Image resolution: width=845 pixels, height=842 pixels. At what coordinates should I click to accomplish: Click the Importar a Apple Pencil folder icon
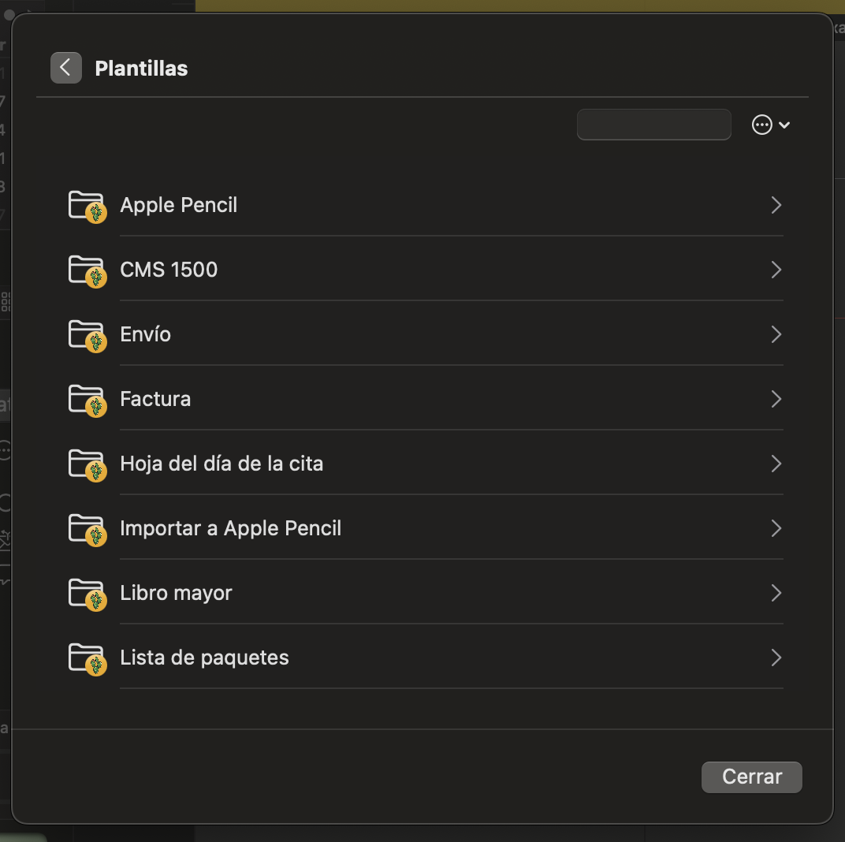(87, 530)
